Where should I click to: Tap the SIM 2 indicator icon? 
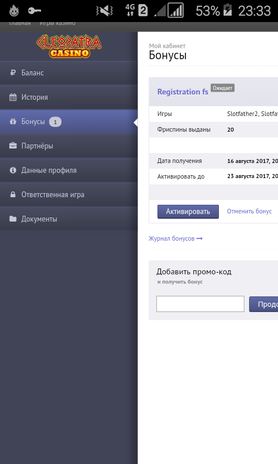143,11
